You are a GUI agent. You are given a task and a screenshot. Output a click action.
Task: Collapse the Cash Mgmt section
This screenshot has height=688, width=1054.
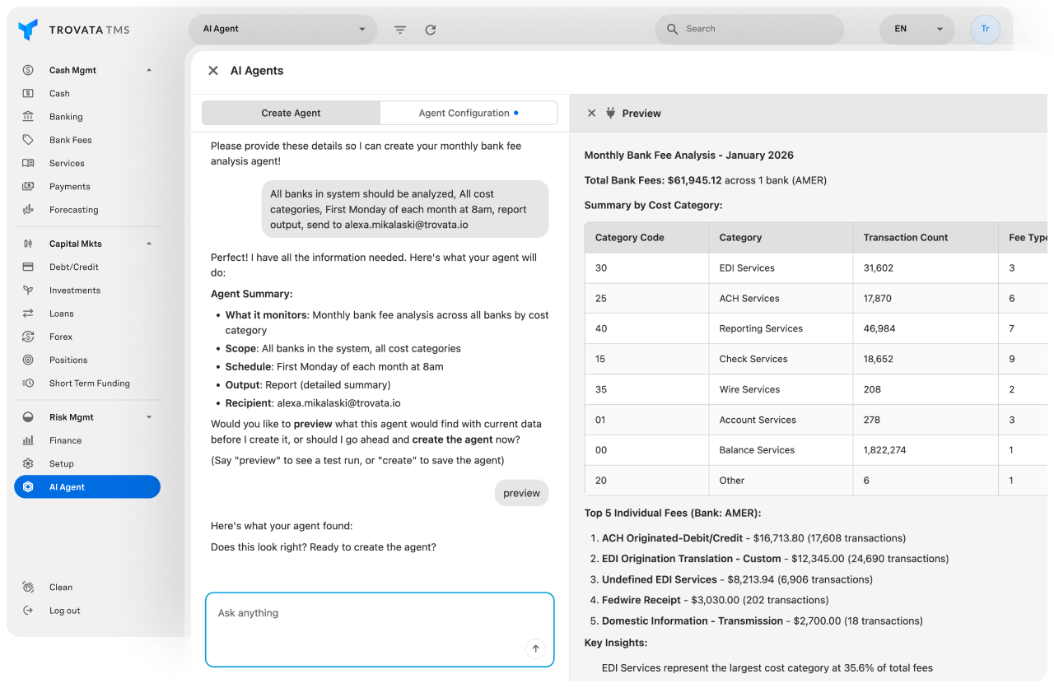pyautogui.click(x=149, y=71)
